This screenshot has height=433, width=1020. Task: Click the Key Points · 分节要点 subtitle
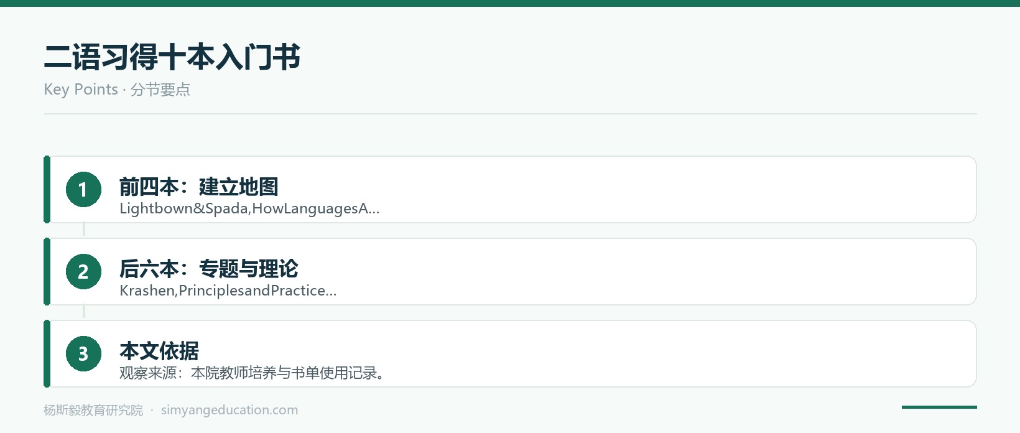(x=117, y=90)
